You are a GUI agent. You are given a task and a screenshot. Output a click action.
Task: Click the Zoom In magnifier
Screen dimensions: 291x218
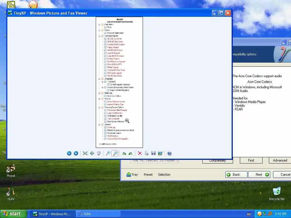108,153
